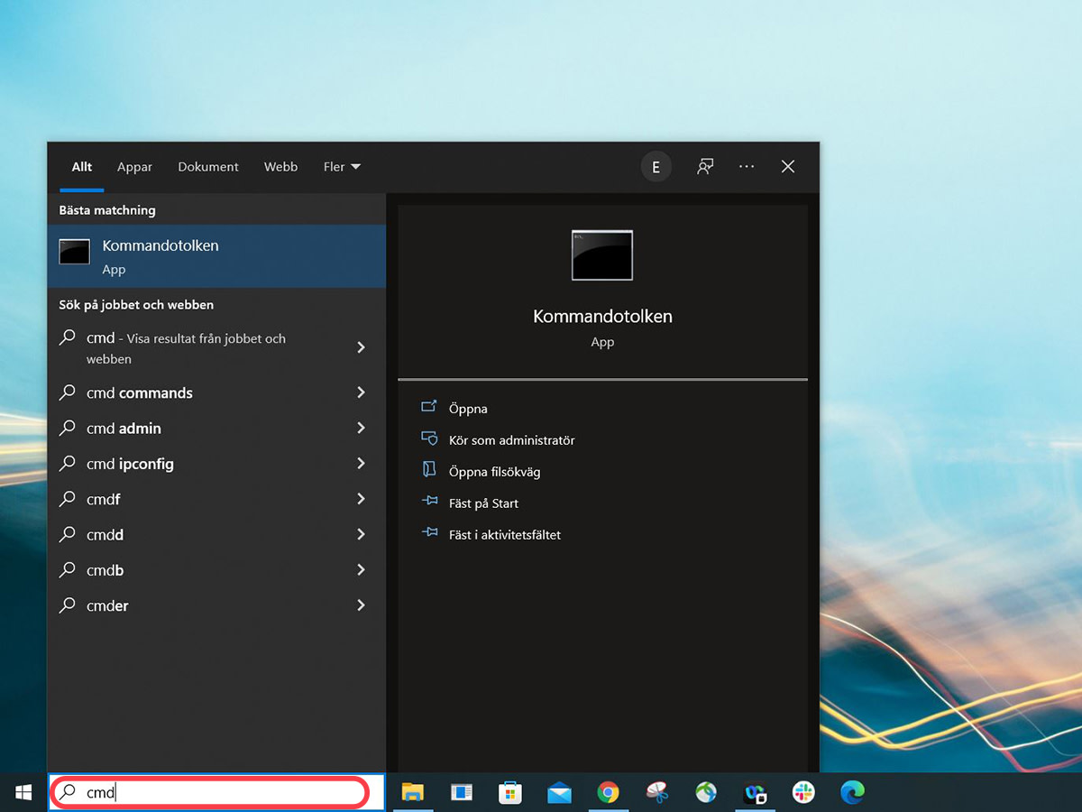Open Slack from the taskbar
Image resolution: width=1082 pixels, height=812 pixels.
(803, 792)
